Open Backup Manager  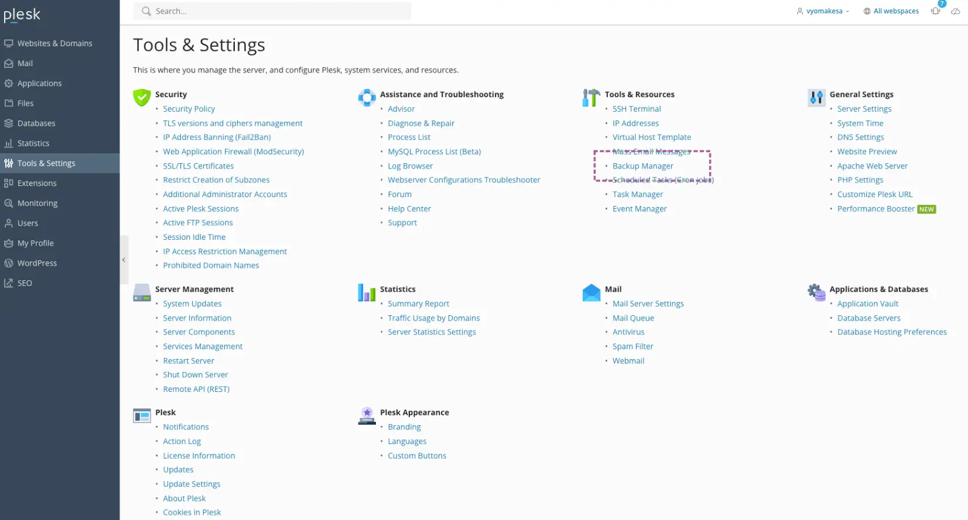point(643,166)
